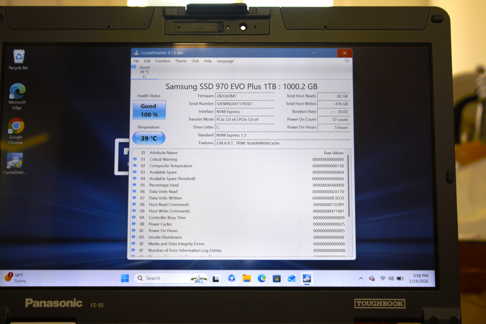This screenshot has height=324, width=486.
Task: Close the CrystalDiskInfo window
Action: [344, 53]
